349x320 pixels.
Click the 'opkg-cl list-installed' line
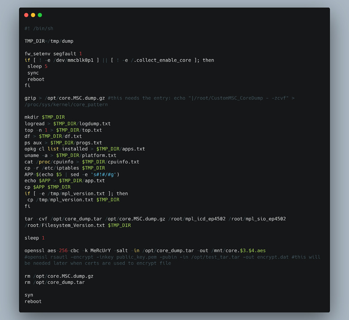click(85, 149)
